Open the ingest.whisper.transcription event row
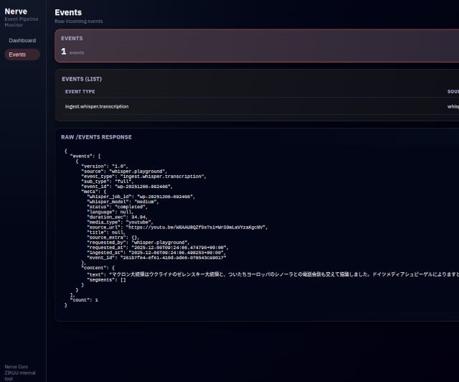 [97, 106]
